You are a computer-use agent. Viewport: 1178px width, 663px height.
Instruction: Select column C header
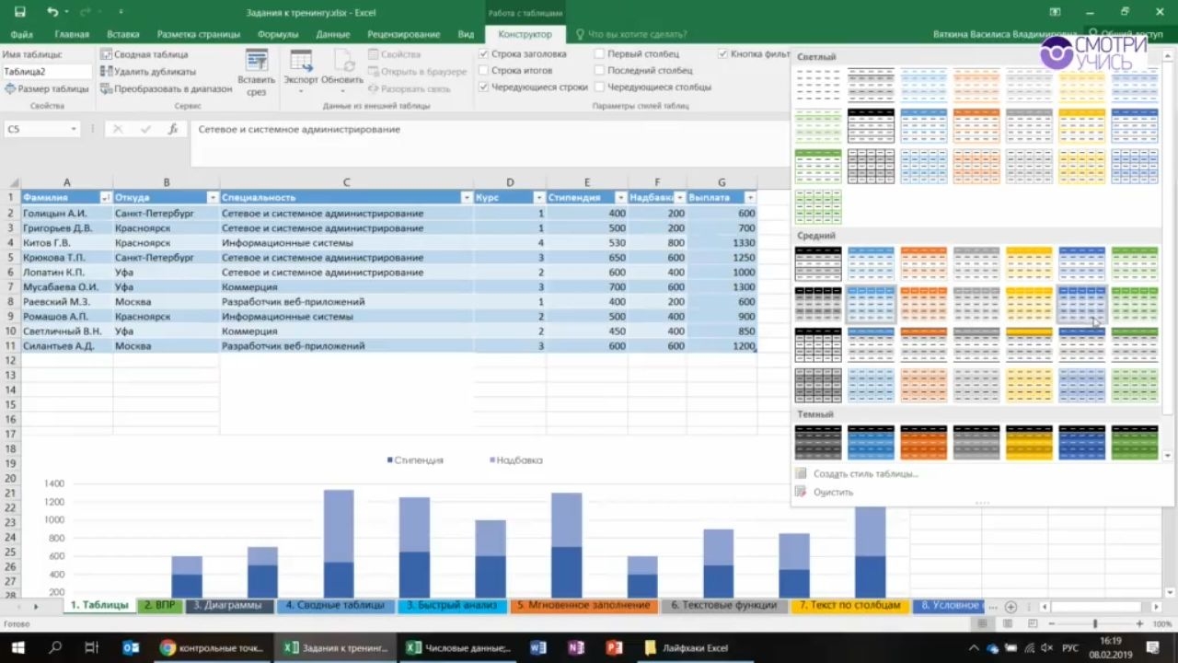click(x=346, y=182)
